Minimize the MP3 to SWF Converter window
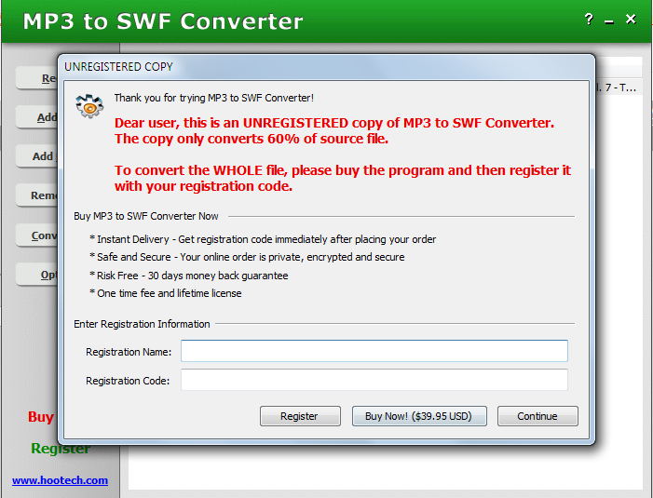The image size is (653, 498). coord(609,20)
